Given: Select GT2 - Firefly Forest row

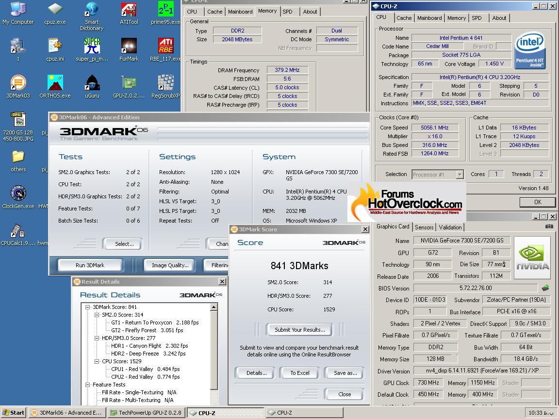Looking at the screenshot, I should tap(147, 330).
